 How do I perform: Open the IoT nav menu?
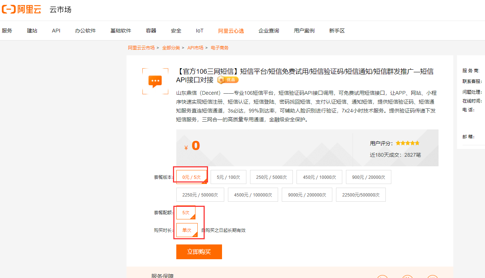click(200, 31)
